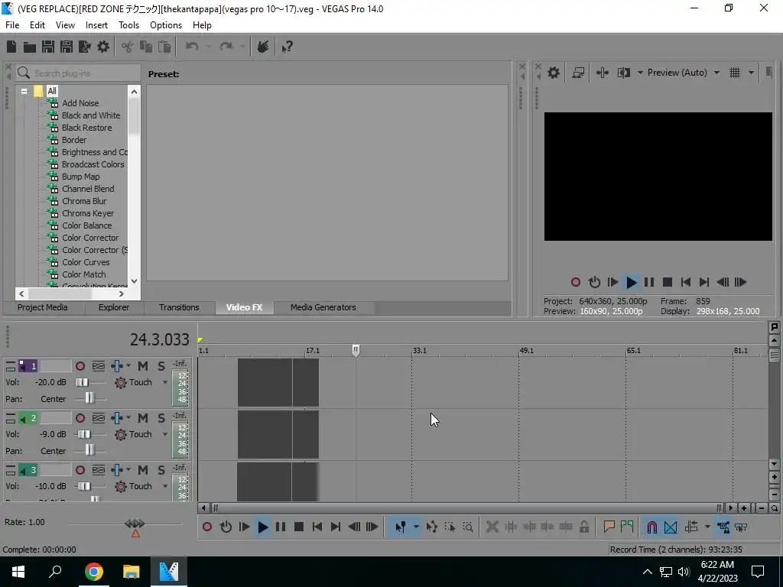Toggle the Enable Snapping magnet icon
The image size is (783, 587).
[651, 527]
